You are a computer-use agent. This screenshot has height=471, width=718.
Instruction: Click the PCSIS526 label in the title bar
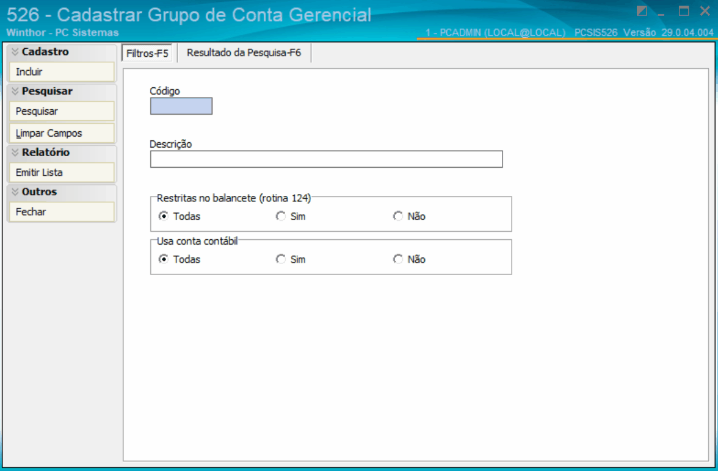[596, 32]
